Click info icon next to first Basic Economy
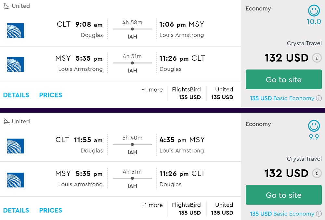This screenshot has height=220, width=325. [x=319, y=98]
